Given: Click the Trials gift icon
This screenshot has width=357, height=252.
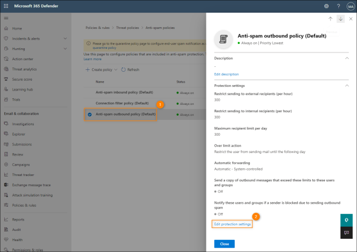Looking at the screenshot, I should [6, 99].
